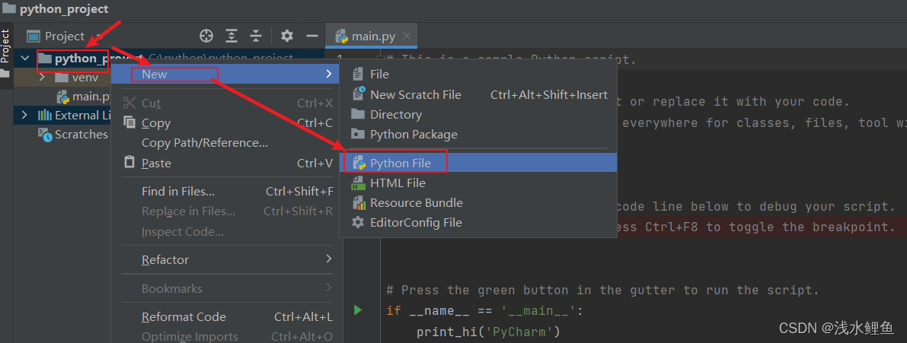Select Directory in New submenu
The image size is (907, 343).
pyautogui.click(x=477, y=114)
